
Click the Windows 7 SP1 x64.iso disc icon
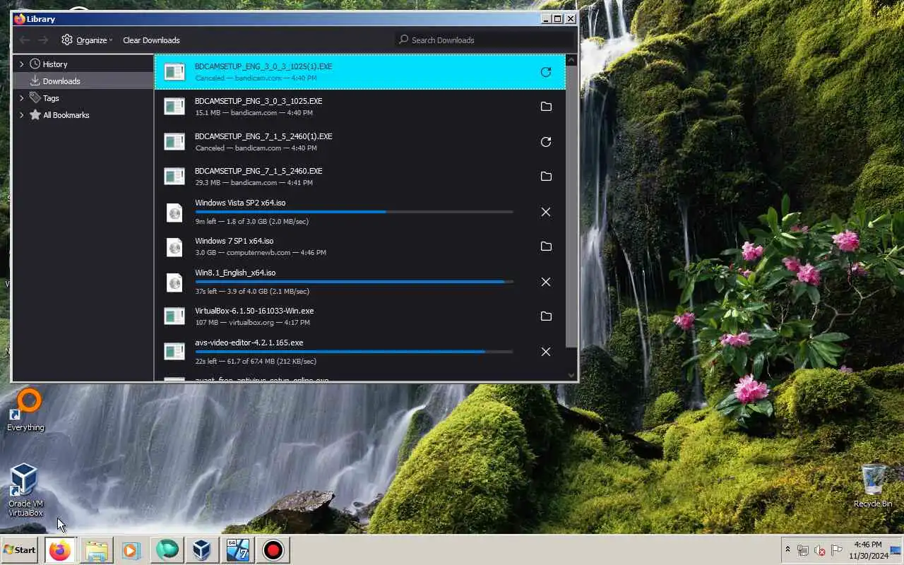(174, 246)
